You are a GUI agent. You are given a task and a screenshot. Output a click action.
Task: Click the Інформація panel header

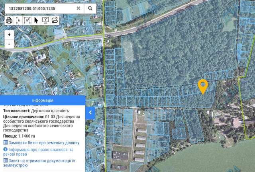pos(43,100)
